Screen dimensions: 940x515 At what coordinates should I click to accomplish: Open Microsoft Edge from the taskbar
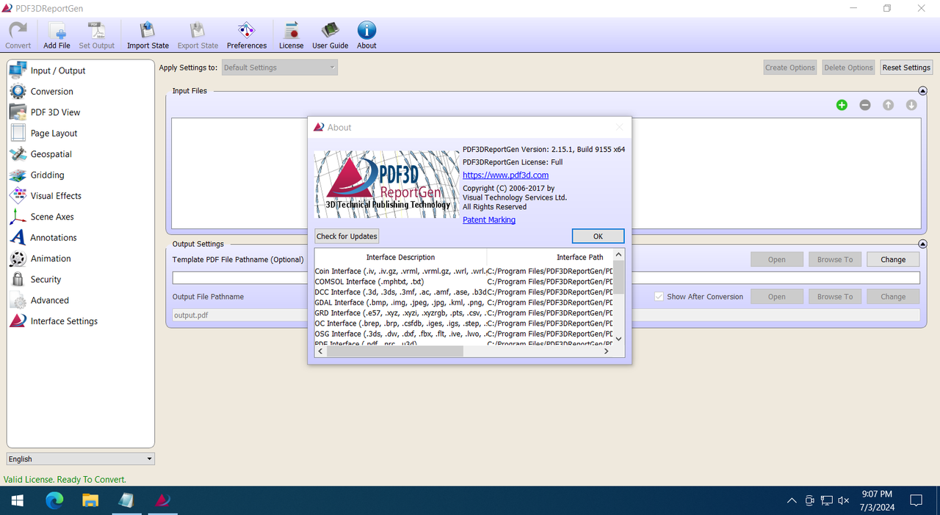click(54, 500)
